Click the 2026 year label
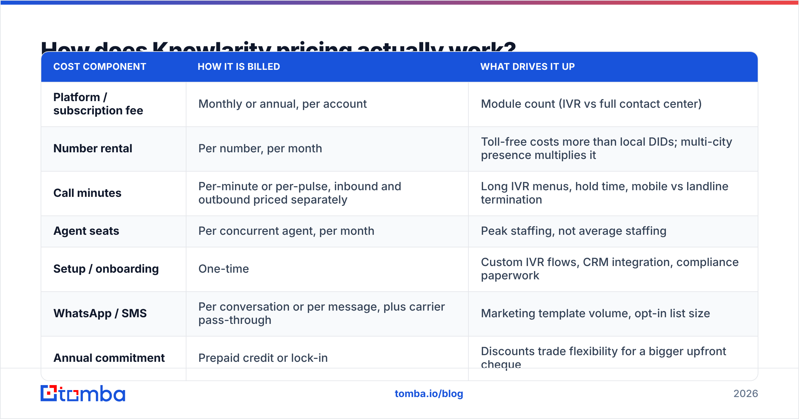799x419 pixels. [746, 394]
